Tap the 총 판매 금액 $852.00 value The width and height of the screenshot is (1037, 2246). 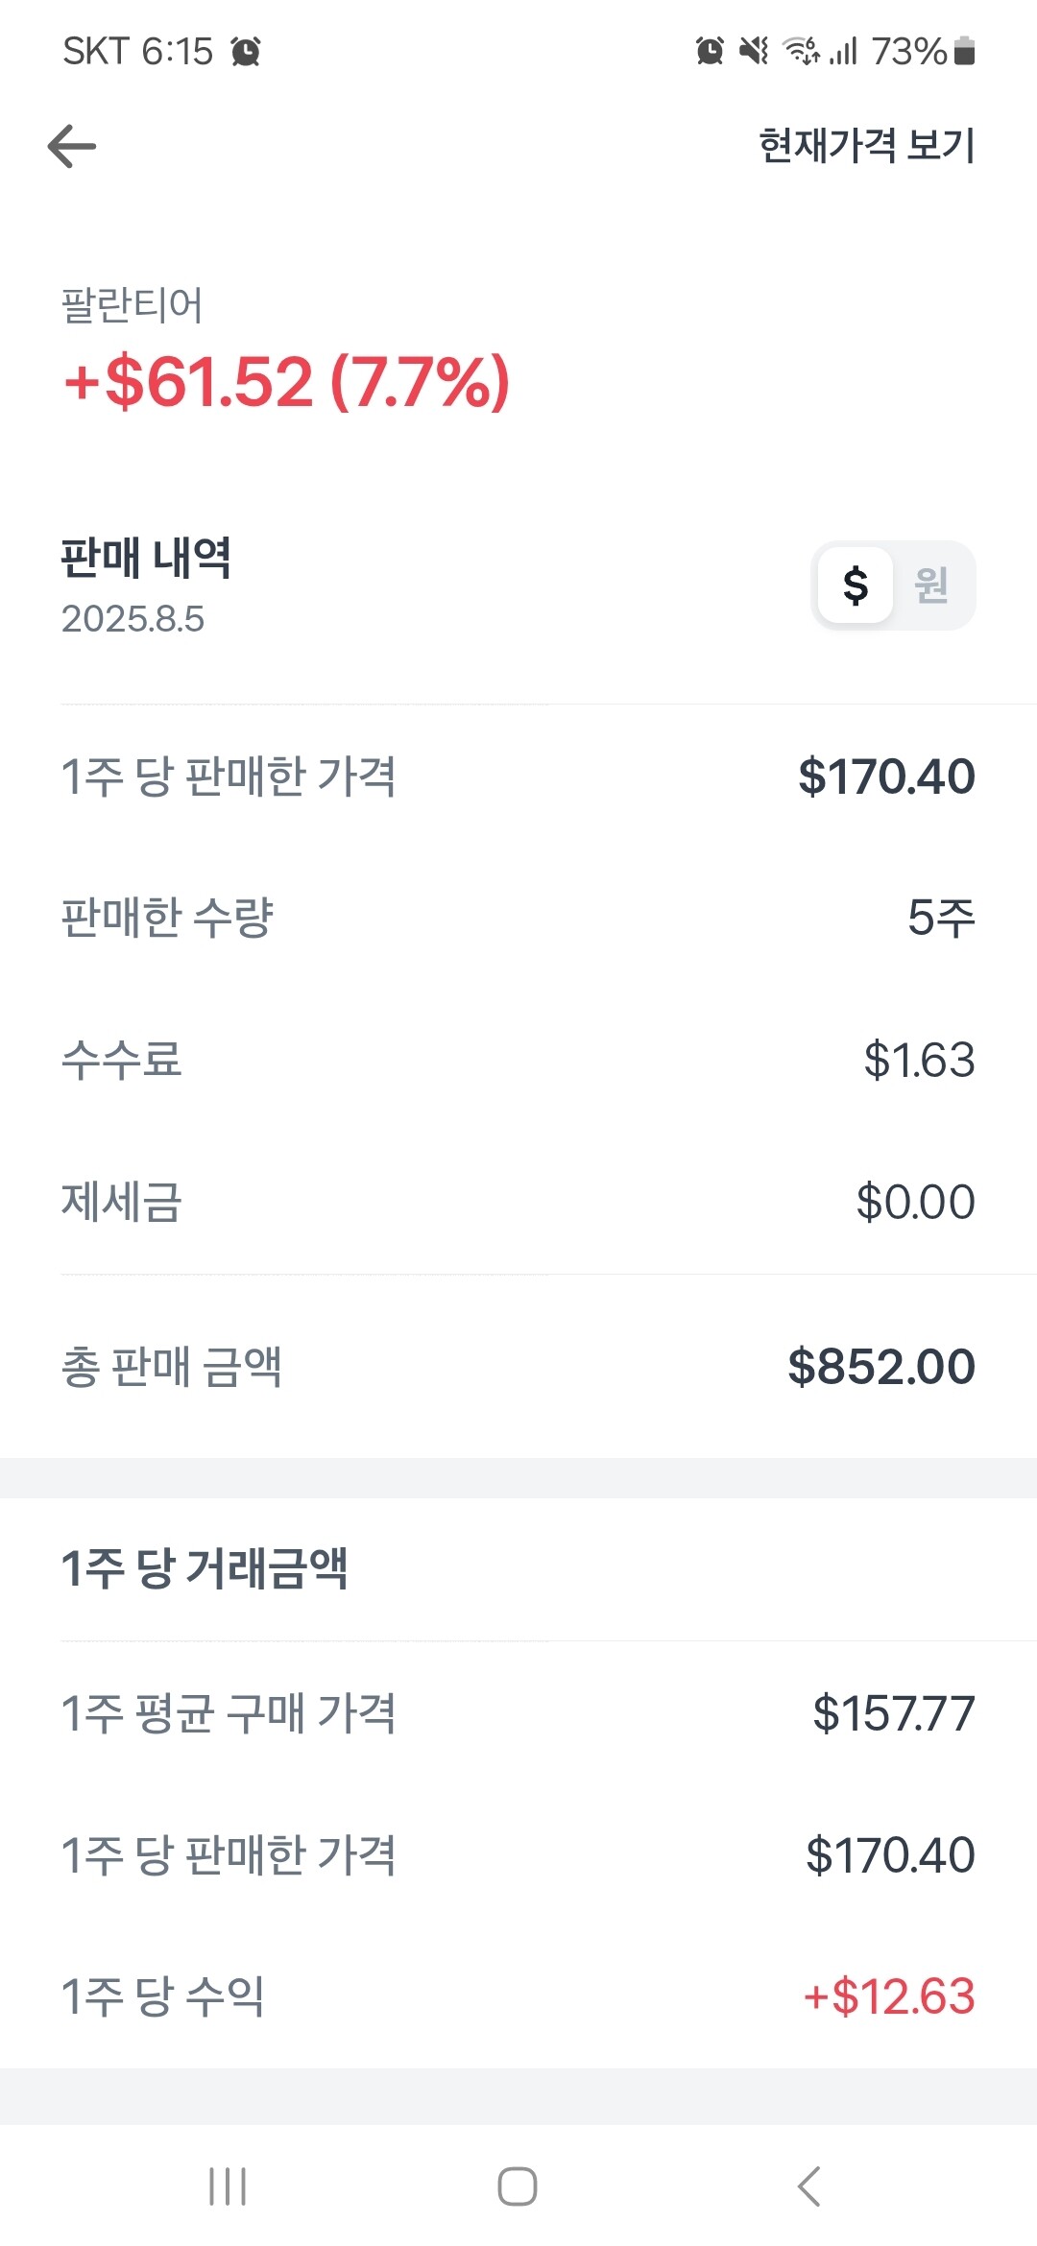click(x=880, y=1367)
